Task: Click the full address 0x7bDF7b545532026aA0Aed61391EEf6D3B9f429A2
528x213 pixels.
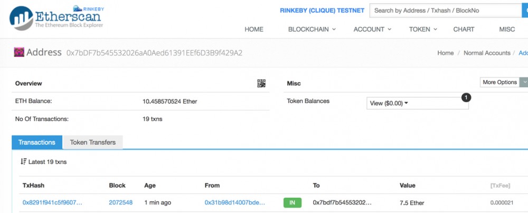Action: 154,53
